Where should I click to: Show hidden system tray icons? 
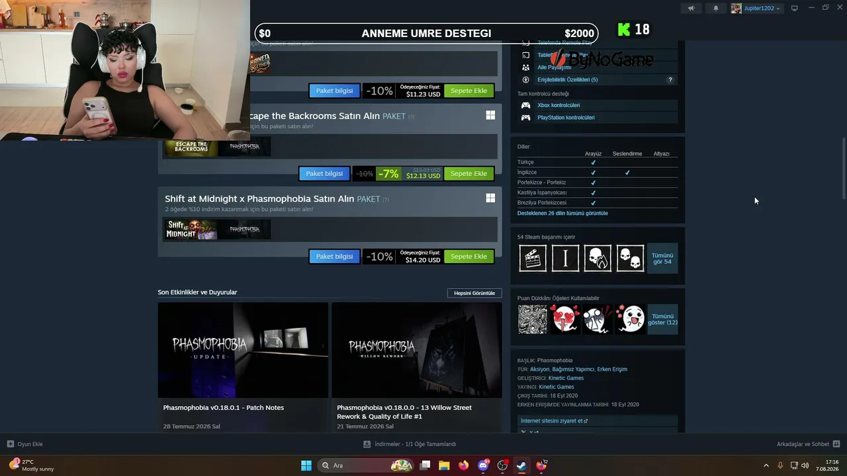coord(766,465)
